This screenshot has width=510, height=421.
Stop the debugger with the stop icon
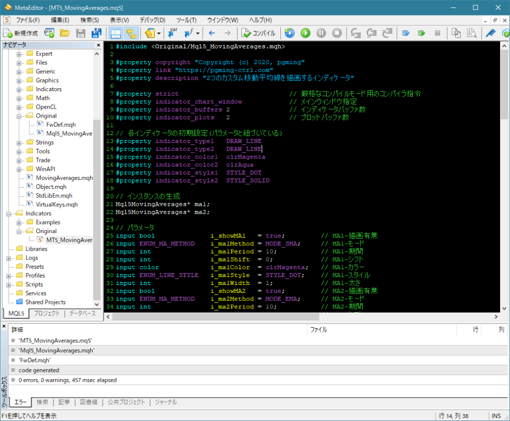coord(338,34)
